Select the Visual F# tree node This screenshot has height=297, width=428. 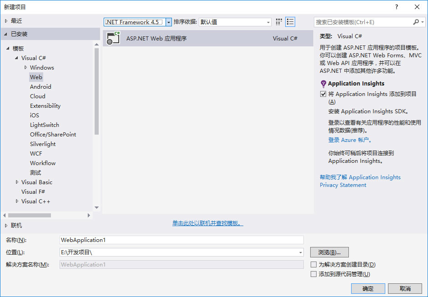coord(33,191)
